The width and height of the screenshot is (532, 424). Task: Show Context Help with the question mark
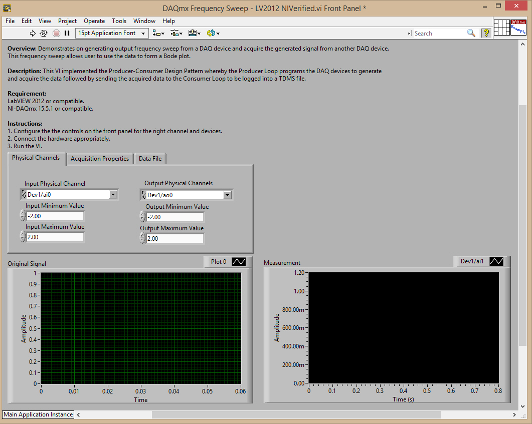(486, 33)
